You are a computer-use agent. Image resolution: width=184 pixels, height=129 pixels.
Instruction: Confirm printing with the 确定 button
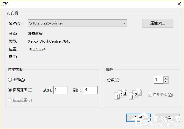[138, 118]
